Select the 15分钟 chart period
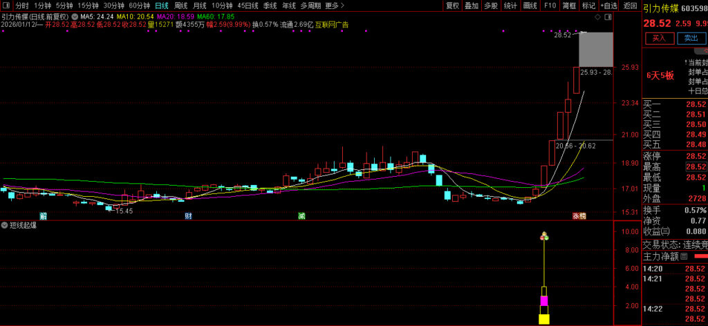708x326 pixels. 88,5
